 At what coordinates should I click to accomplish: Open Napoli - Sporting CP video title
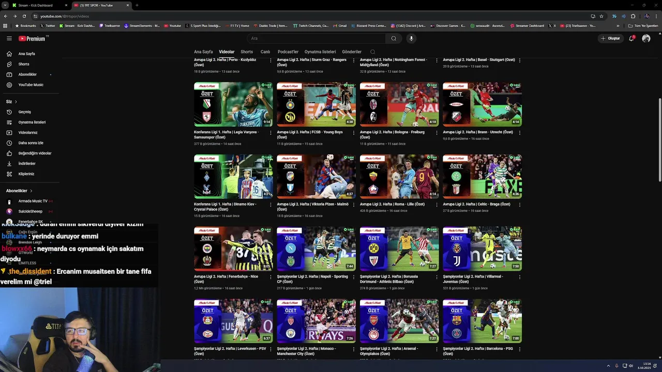(x=312, y=279)
